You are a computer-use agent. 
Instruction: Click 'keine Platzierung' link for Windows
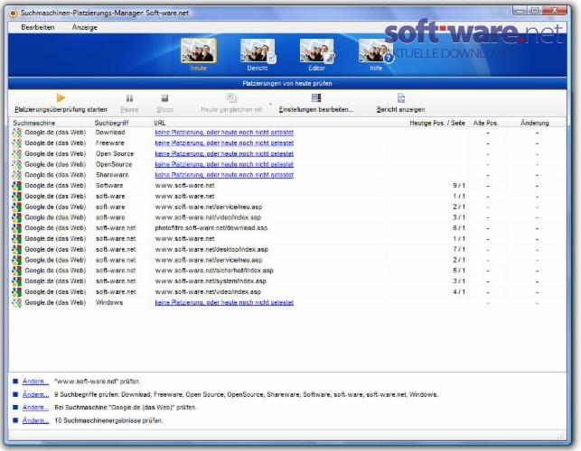(x=224, y=303)
